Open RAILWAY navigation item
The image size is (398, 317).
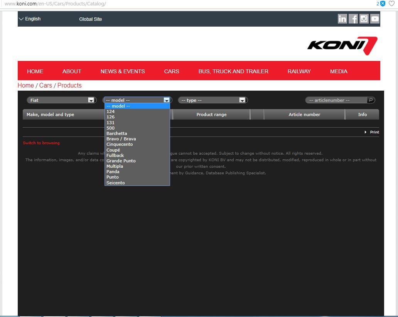tap(299, 71)
